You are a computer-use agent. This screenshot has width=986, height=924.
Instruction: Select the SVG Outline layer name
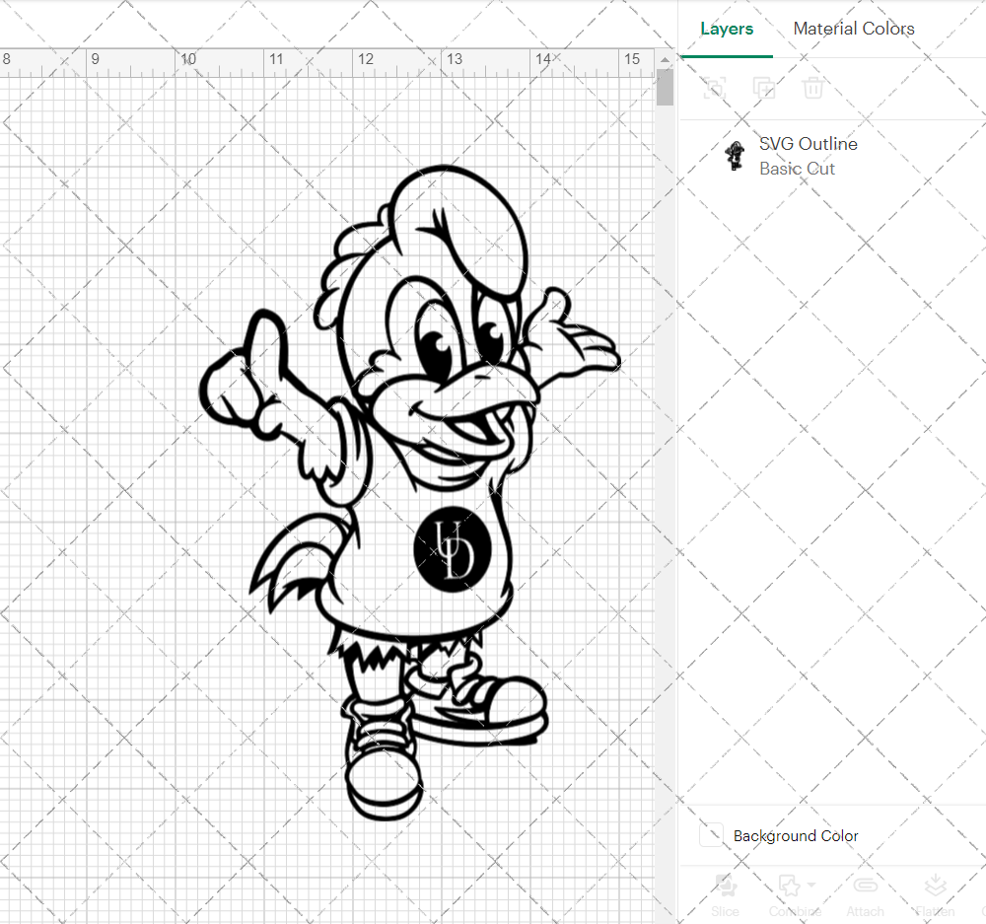(x=809, y=144)
